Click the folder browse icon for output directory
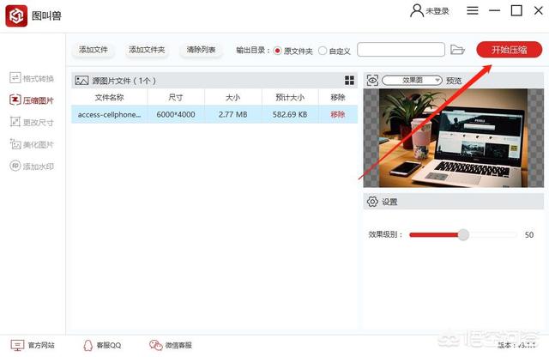Screen dimensions: 549x357 (x=458, y=50)
